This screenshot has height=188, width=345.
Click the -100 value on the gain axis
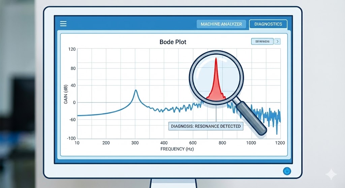click(x=70, y=138)
